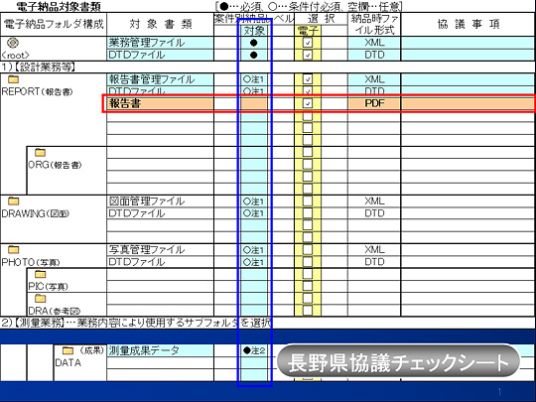Click the root disc icon
The image size is (536, 402).
(13, 43)
